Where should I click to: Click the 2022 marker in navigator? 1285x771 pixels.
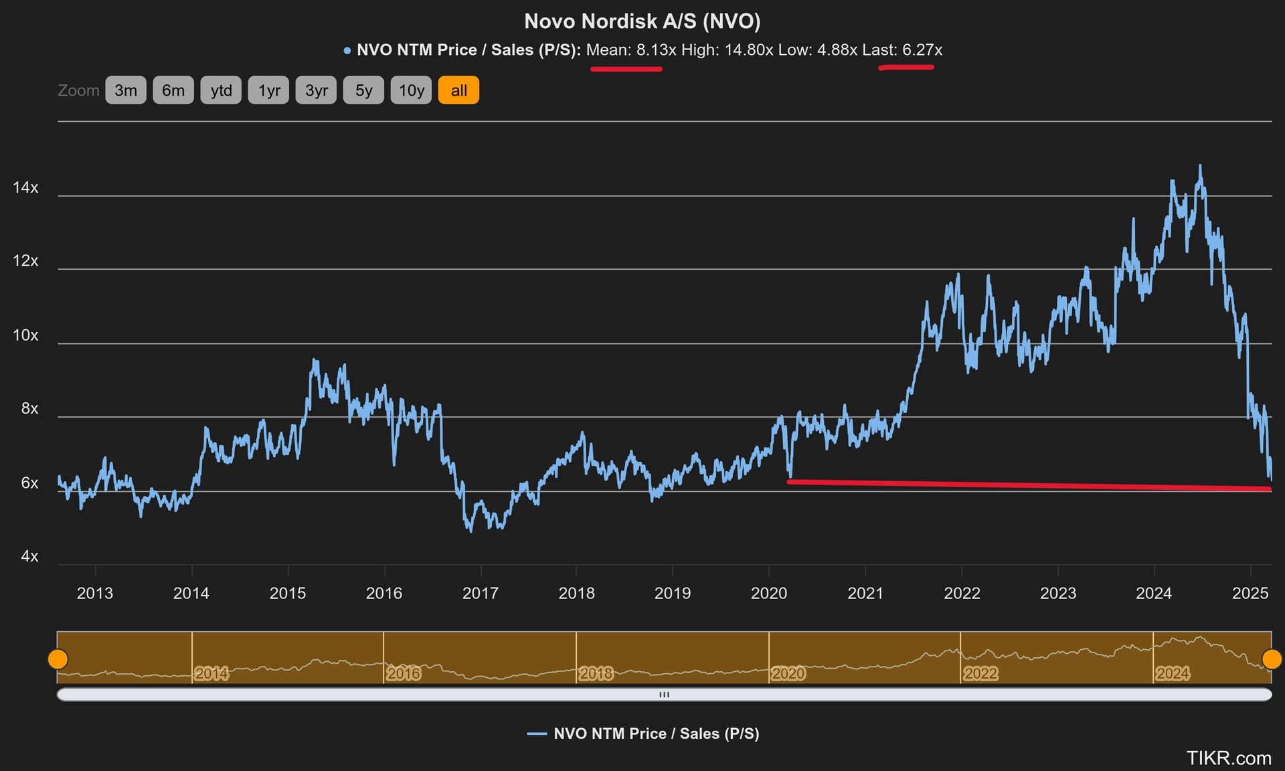(980, 673)
